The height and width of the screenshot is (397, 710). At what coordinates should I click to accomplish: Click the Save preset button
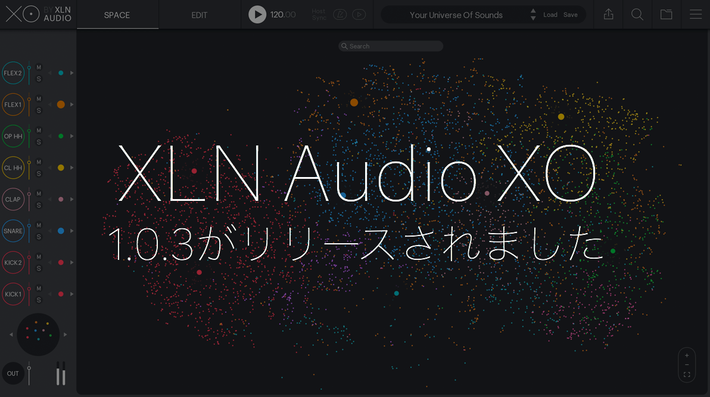[x=571, y=15]
